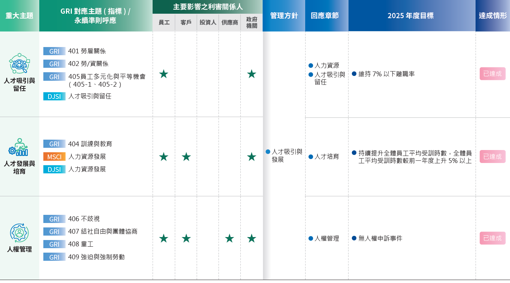Click the GRI badge beside 405員工多元化與平等機會
The height and width of the screenshot is (283, 510).
(x=54, y=77)
